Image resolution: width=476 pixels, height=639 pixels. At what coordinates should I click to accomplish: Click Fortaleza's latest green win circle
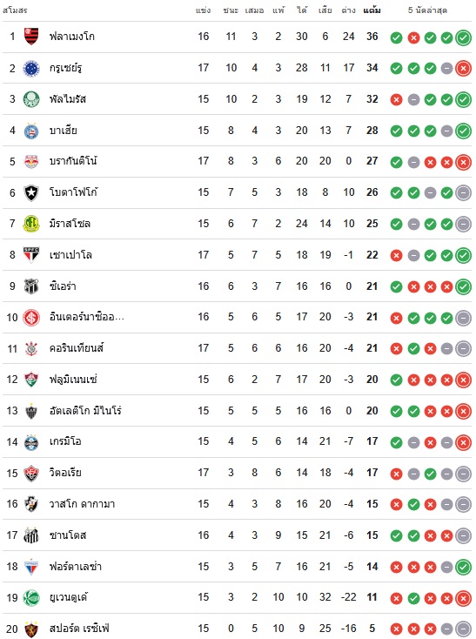pos(463,567)
